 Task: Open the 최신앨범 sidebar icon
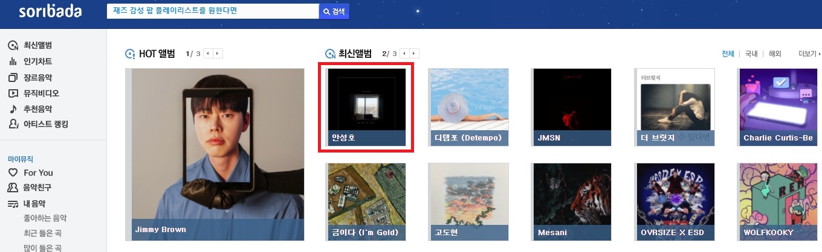coord(13,46)
